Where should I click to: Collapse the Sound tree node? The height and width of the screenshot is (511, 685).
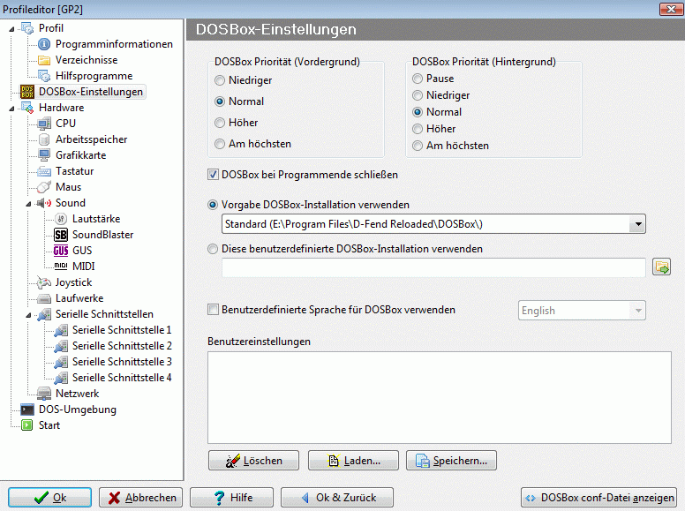[x=29, y=204]
